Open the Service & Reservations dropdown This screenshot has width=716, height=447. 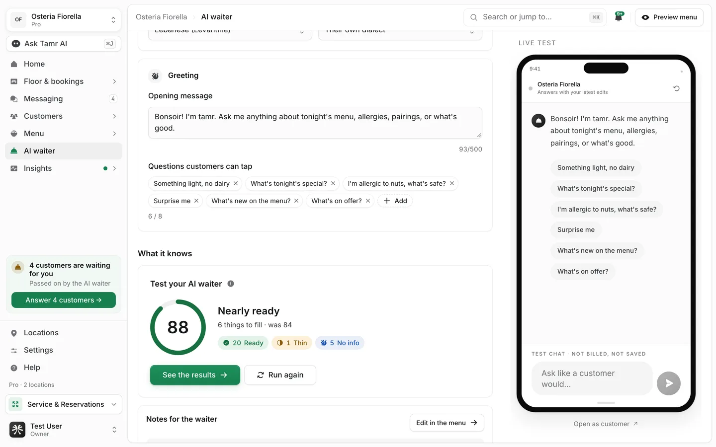[64, 404]
